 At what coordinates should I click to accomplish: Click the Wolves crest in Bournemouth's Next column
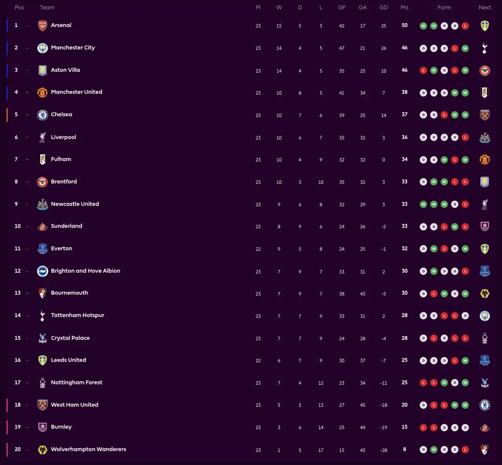pos(485,294)
